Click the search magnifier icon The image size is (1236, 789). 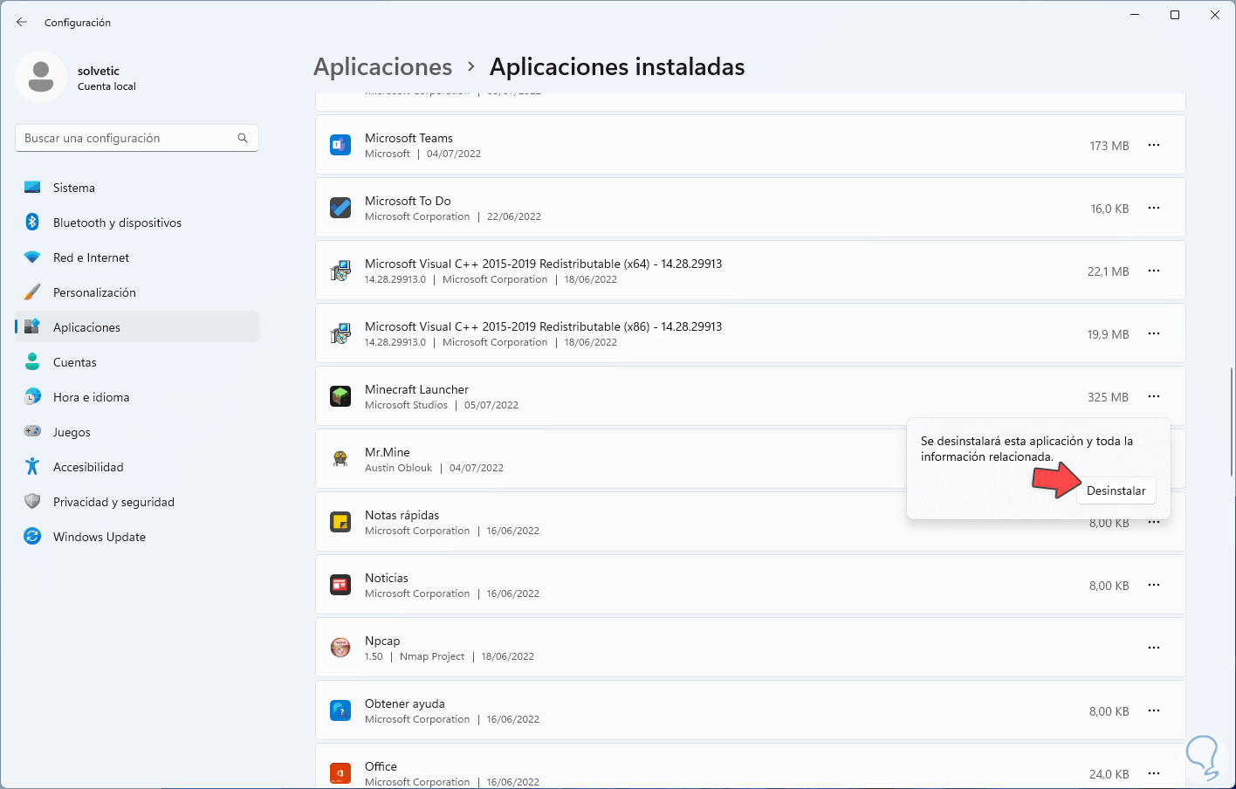point(243,138)
